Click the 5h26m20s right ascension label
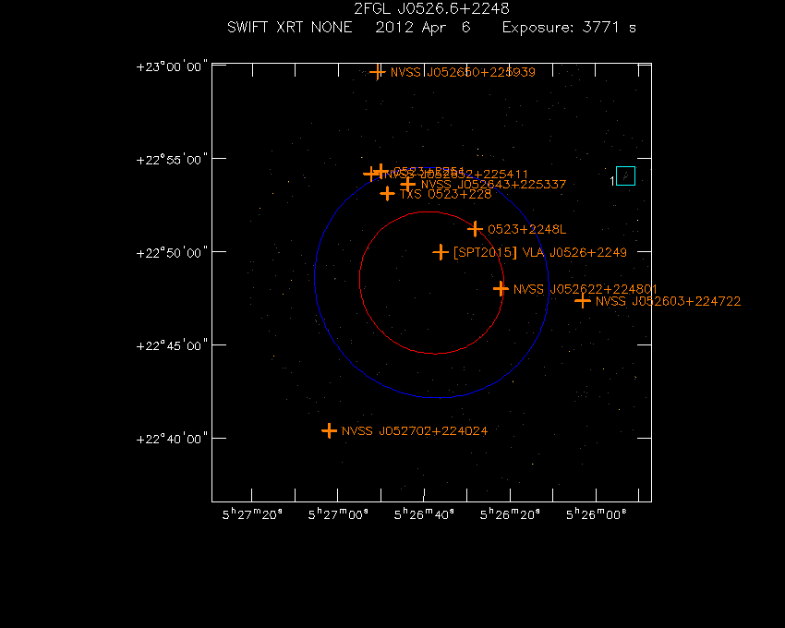This screenshot has width=785, height=628. (x=510, y=514)
